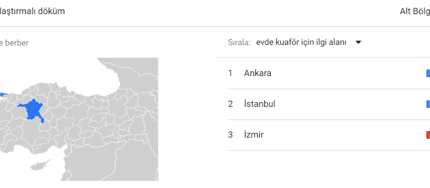The image size is (430, 188).
Task: Select the blue İstanbul sliver on the map
Action: [3, 95]
